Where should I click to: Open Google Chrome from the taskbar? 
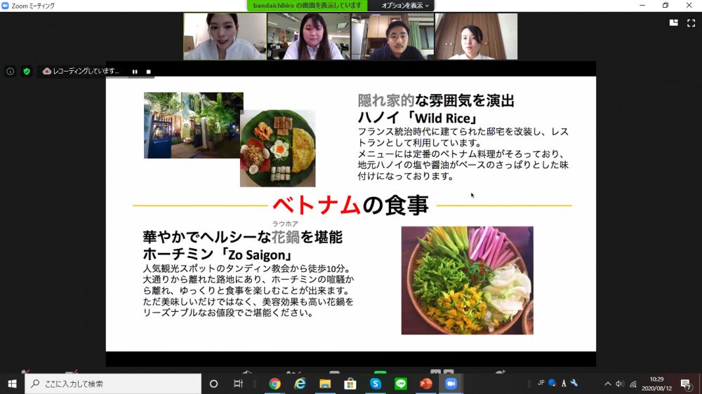click(x=275, y=383)
